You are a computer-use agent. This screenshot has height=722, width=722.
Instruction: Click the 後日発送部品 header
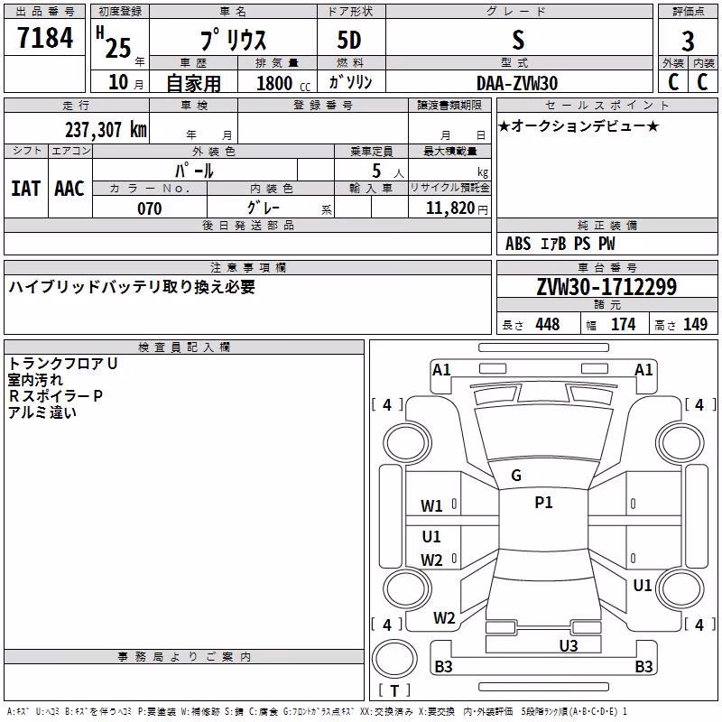tap(247, 225)
